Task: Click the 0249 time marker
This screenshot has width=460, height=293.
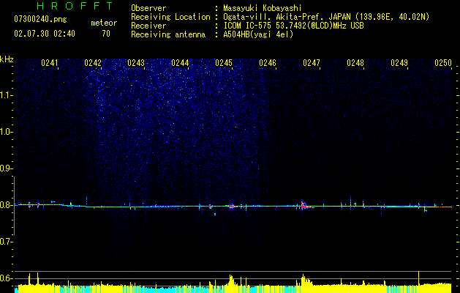Action: point(399,63)
